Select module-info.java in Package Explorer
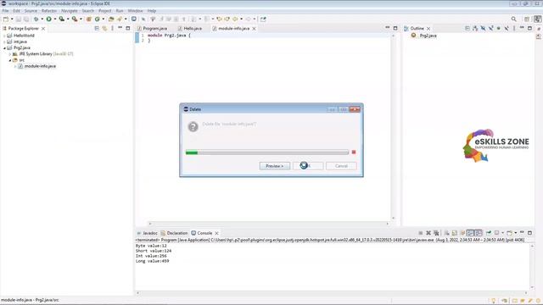543x305 pixels. pyautogui.click(x=40, y=66)
